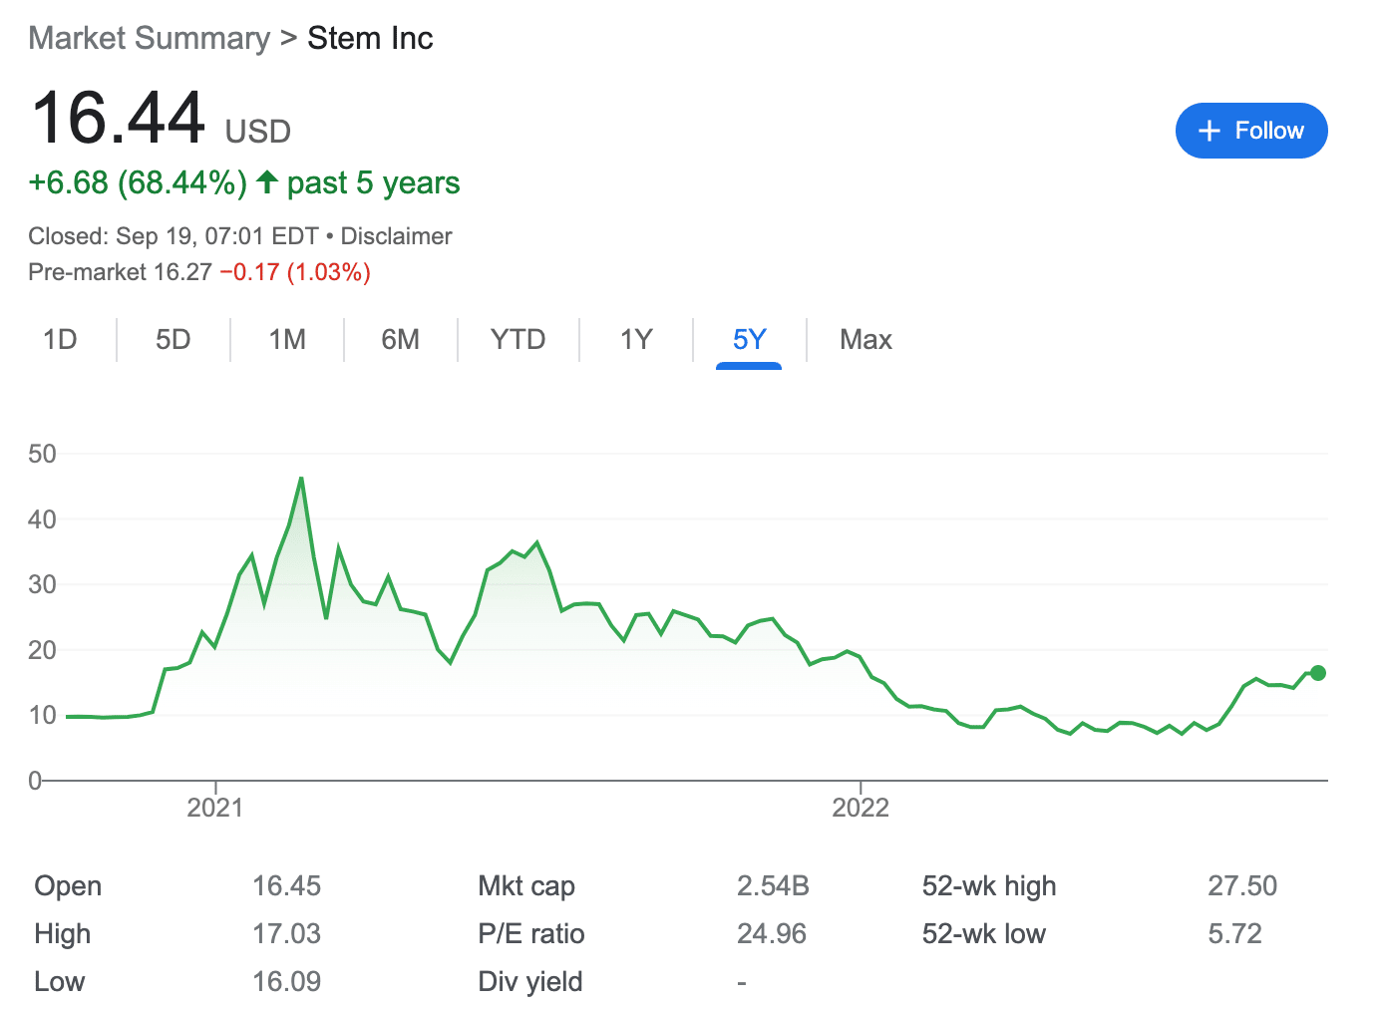Switch to the 1Y time range tab

tap(636, 340)
